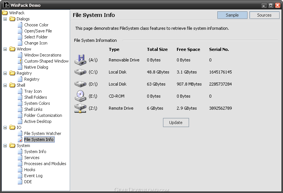Click the Dialogs folder icon

12,19
